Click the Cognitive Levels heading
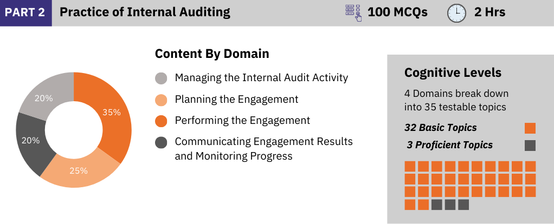 point(453,73)
